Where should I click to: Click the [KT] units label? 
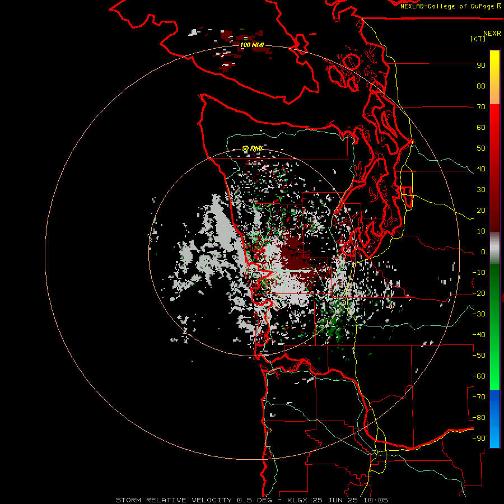[x=478, y=39]
